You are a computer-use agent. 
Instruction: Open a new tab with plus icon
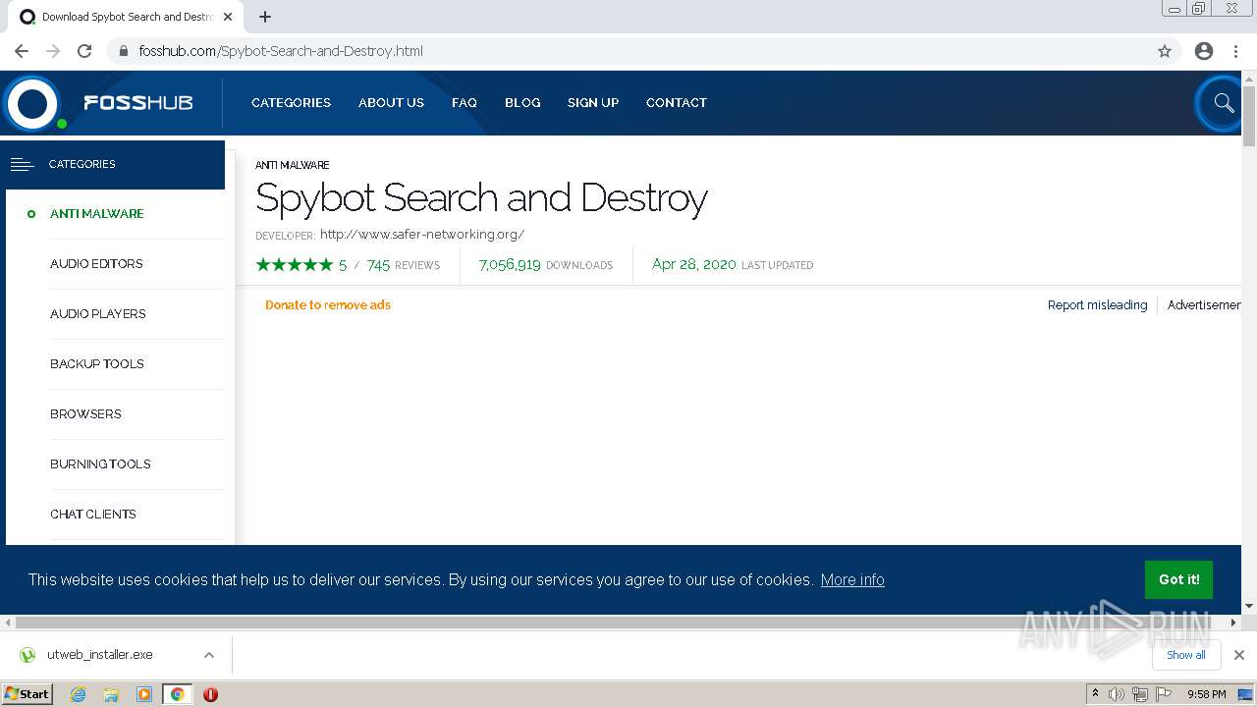coord(265,17)
